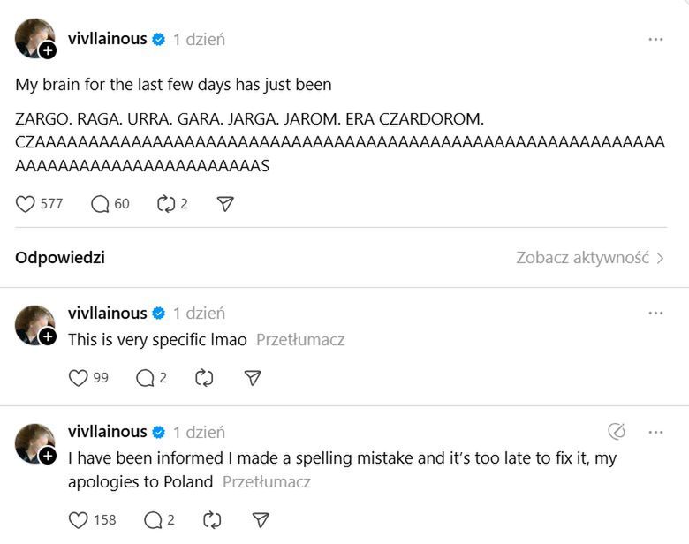Click the edited indicator icon on last reply
The image size is (689, 544).
(x=617, y=432)
